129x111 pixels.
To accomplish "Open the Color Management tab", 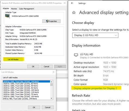I will tap(26, 9).
